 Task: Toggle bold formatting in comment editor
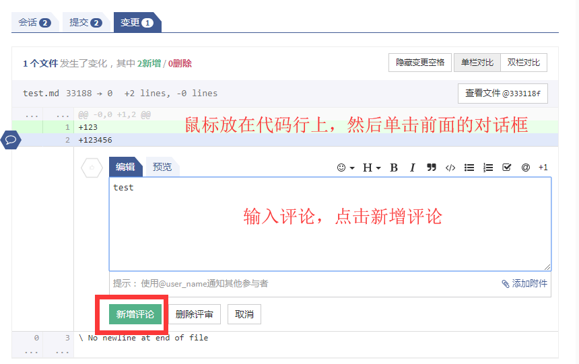(x=394, y=168)
